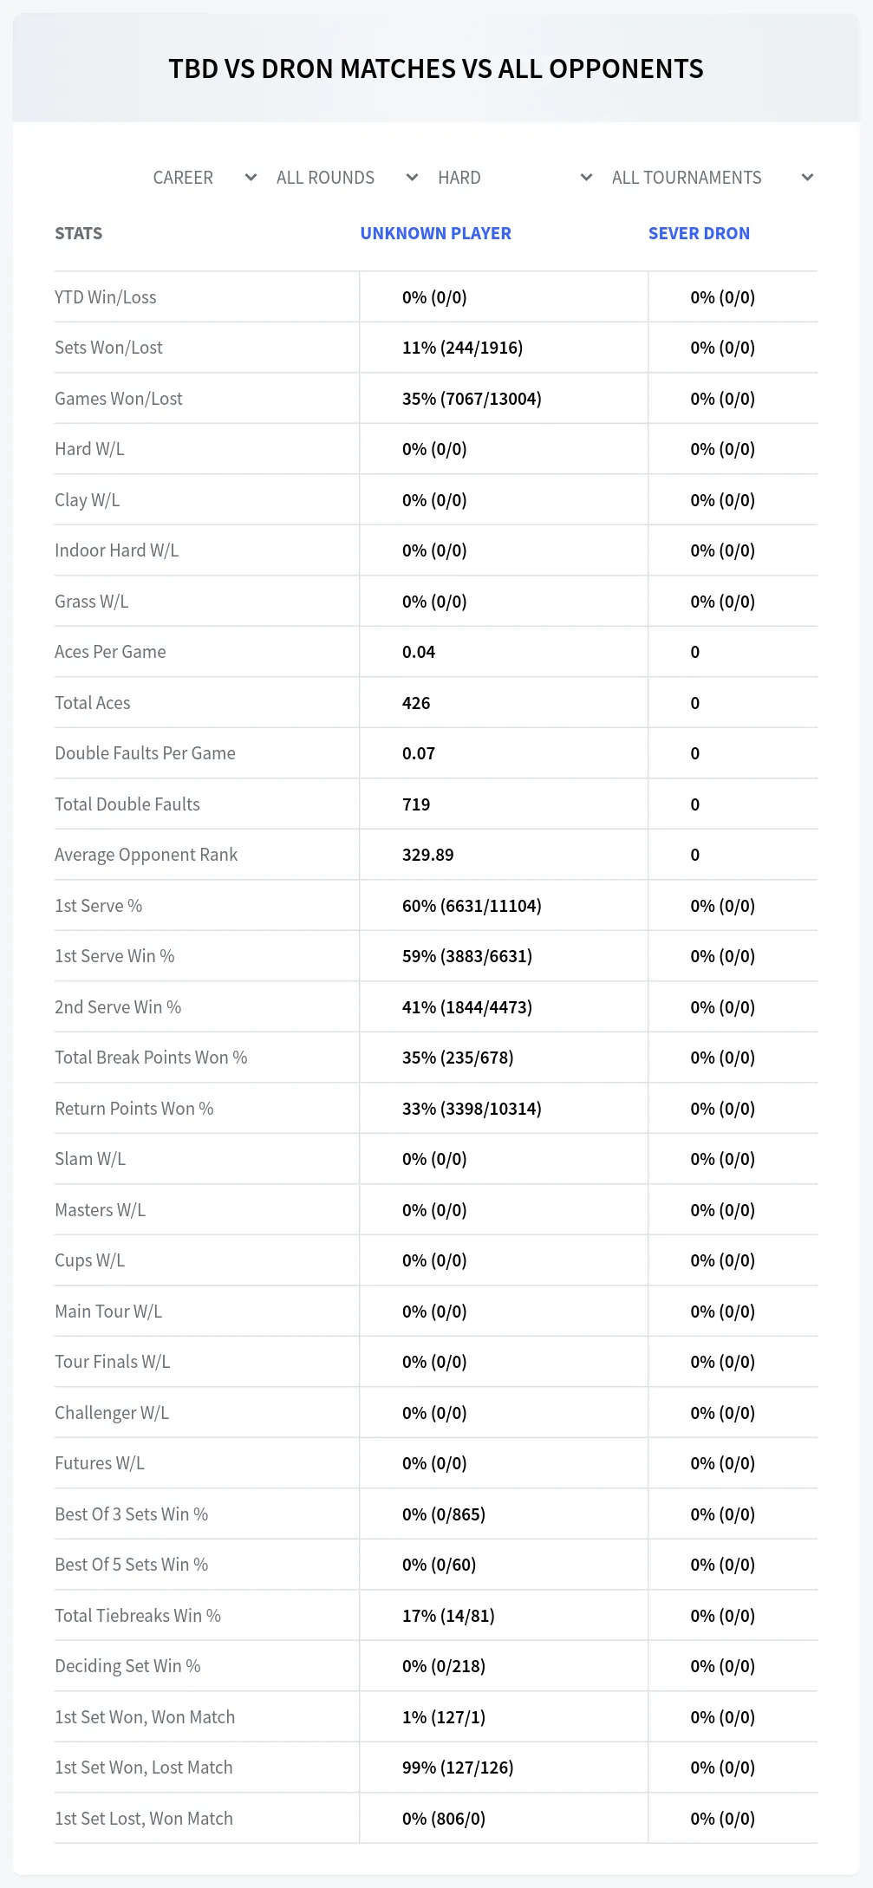
Task: Click the Games Won/Lost row label
Action: click(119, 399)
